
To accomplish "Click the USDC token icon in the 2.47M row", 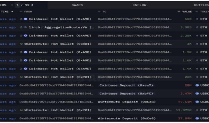I will (197, 94).
